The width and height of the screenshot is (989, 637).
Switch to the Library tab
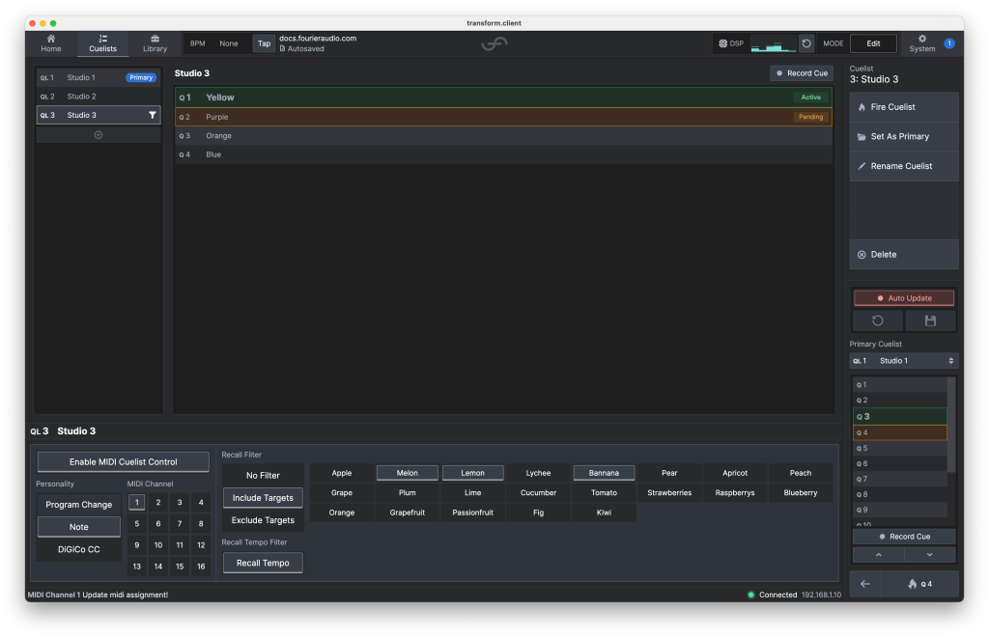tap(155, 43)
